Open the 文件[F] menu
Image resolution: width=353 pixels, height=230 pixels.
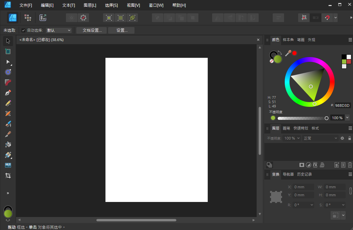pos(26,5)
